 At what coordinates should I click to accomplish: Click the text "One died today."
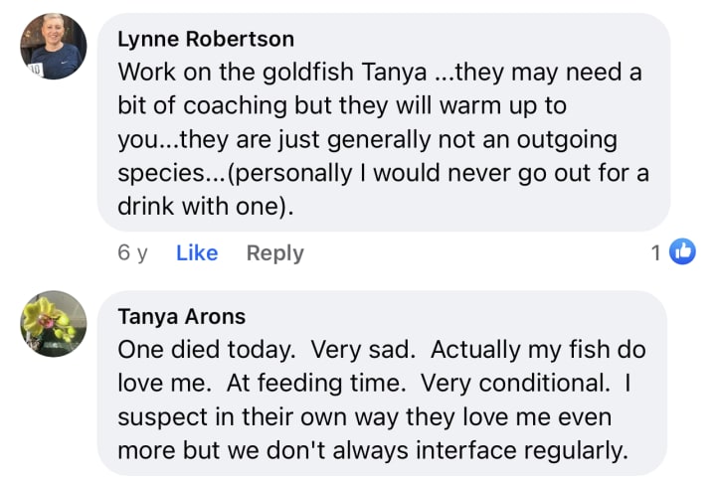207,350
